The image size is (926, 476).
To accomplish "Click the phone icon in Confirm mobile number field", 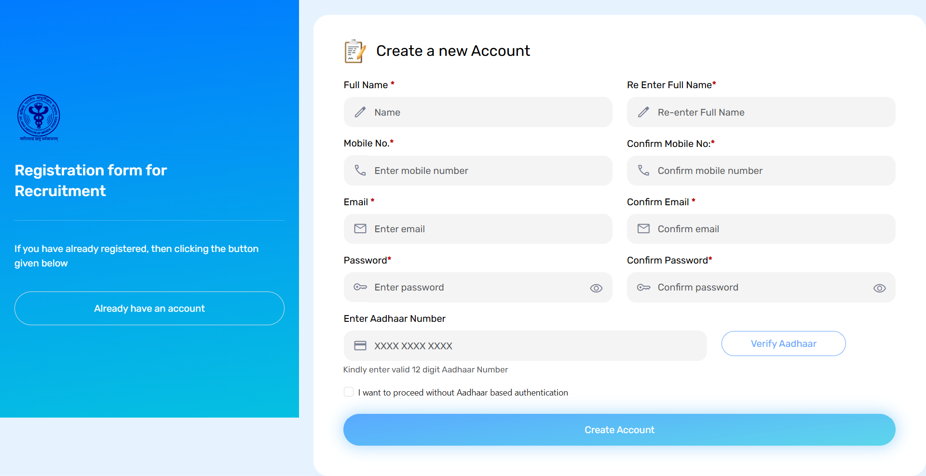I will point(643,170).
